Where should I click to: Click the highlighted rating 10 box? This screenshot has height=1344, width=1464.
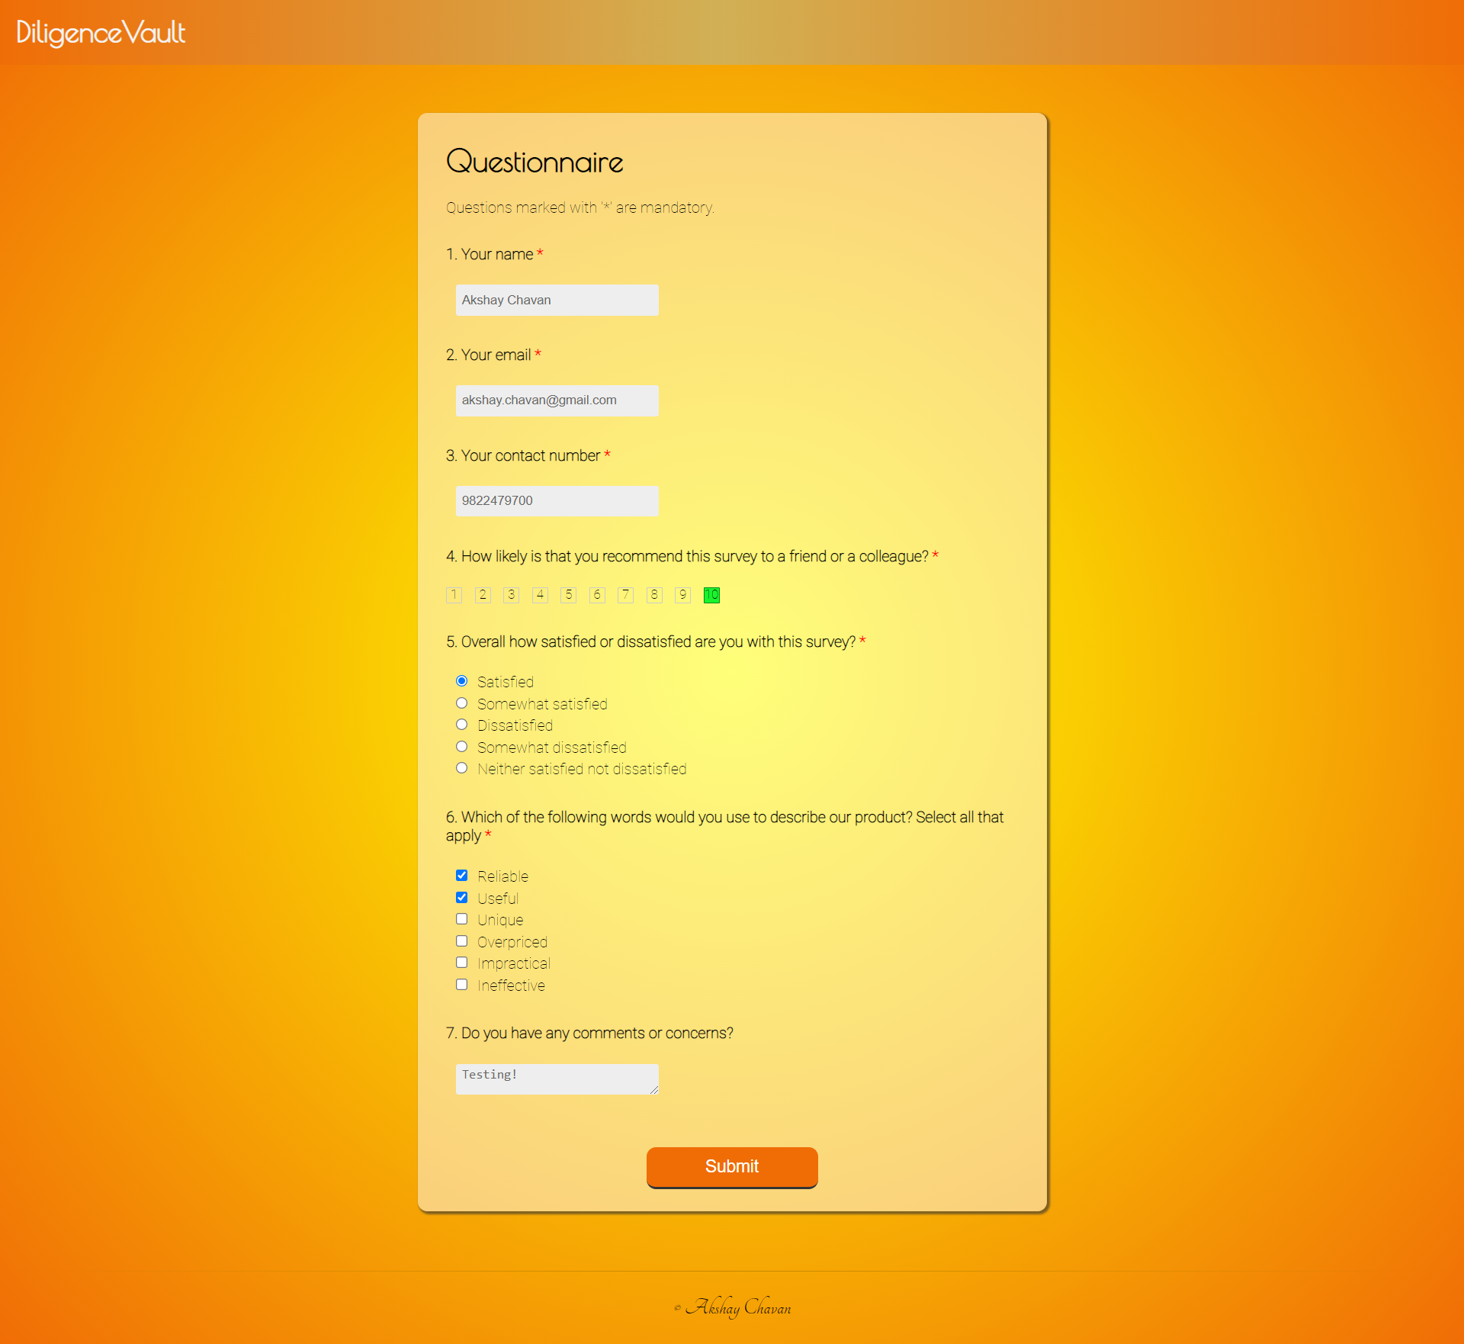pos(711,595)
